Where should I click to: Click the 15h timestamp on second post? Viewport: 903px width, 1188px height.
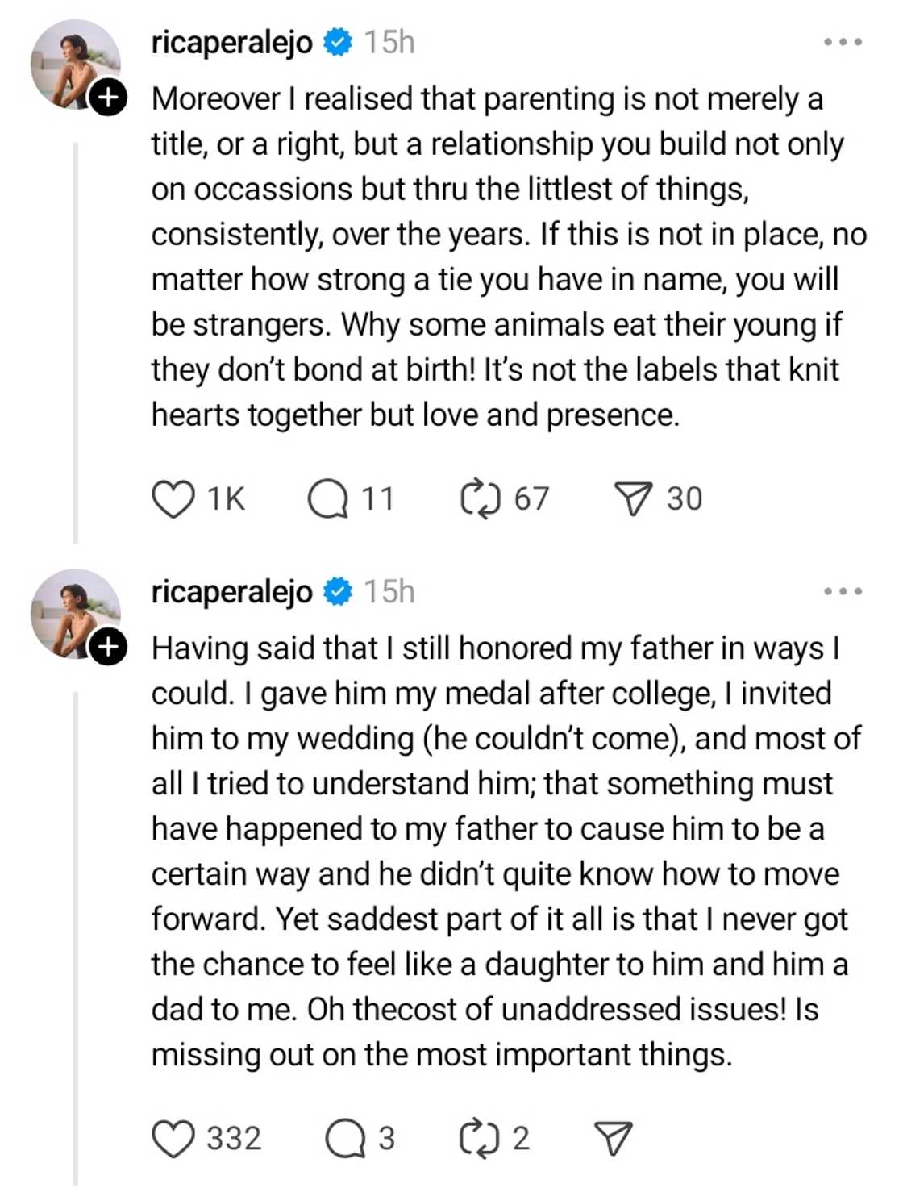coord(389,593)
